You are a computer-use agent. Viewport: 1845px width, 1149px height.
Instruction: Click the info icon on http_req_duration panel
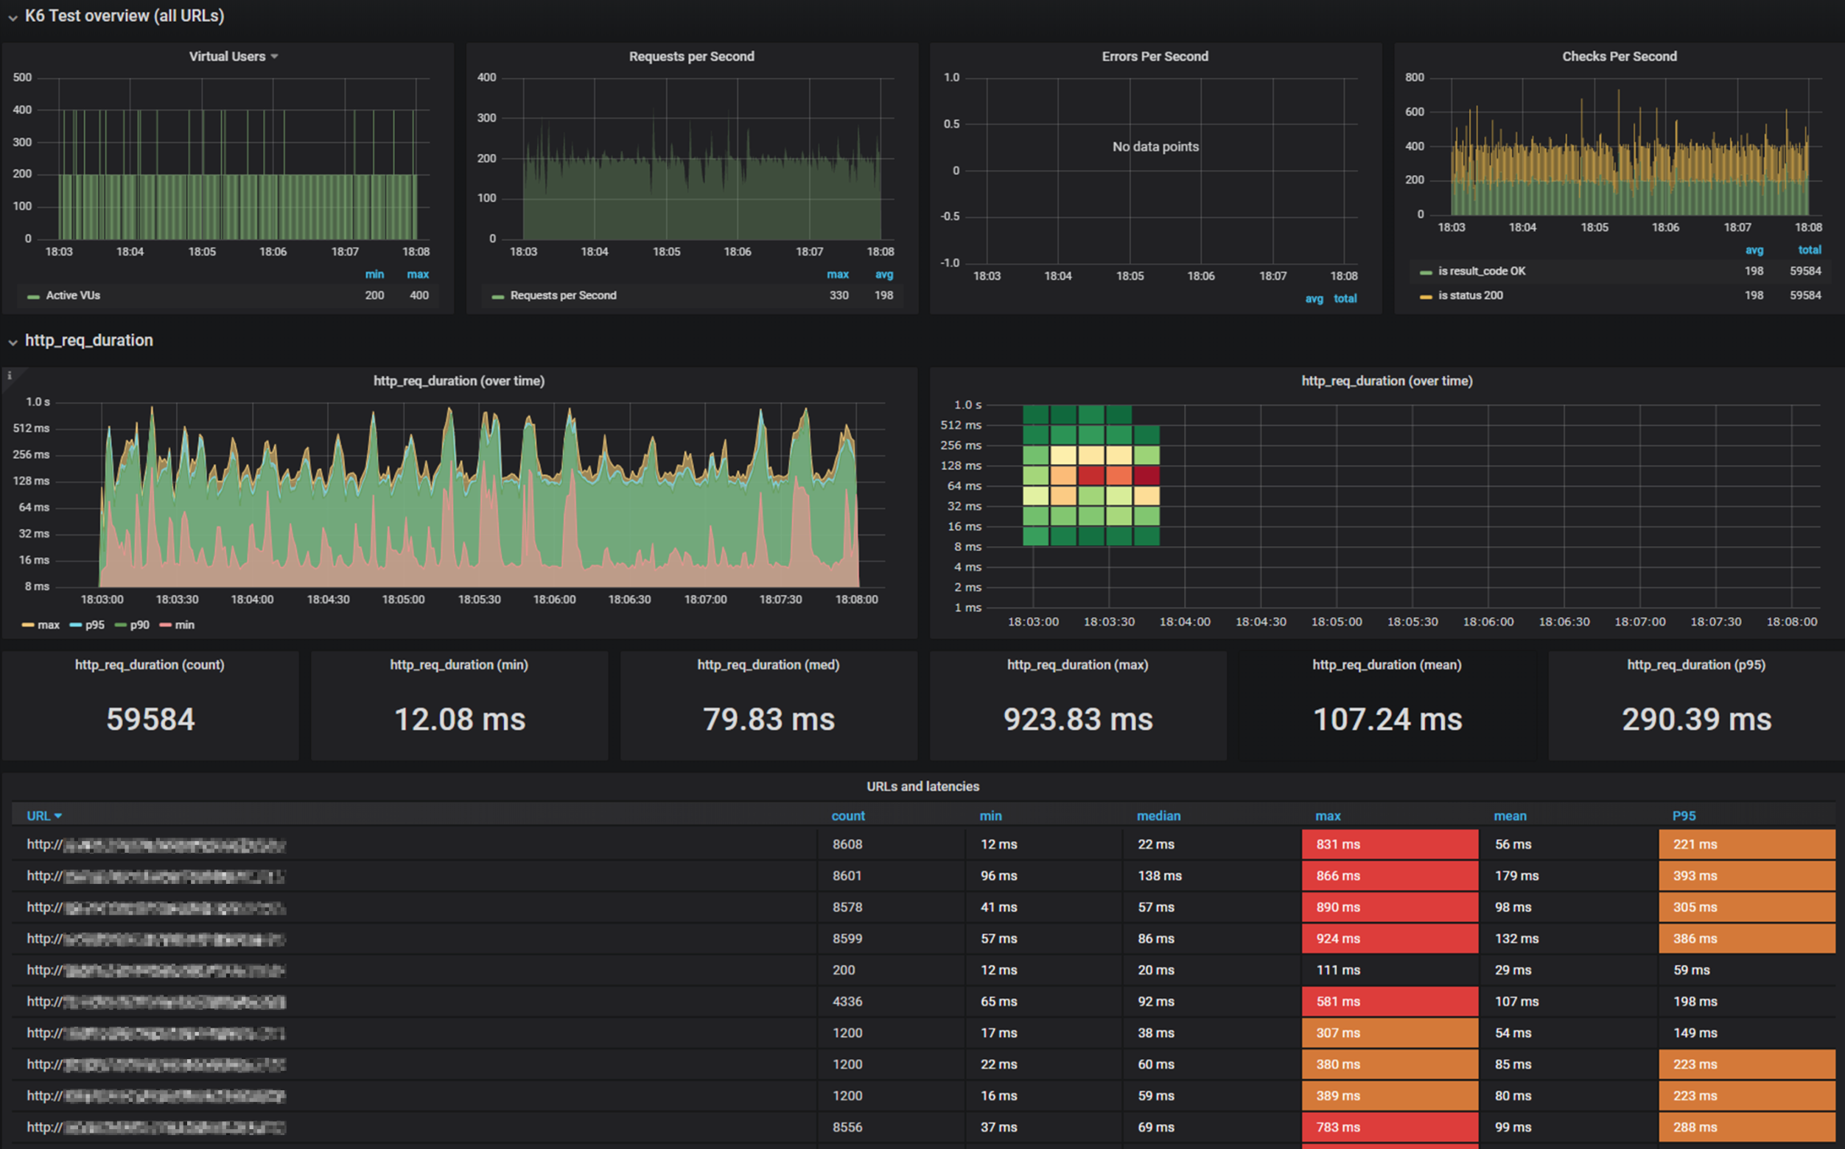9,376
